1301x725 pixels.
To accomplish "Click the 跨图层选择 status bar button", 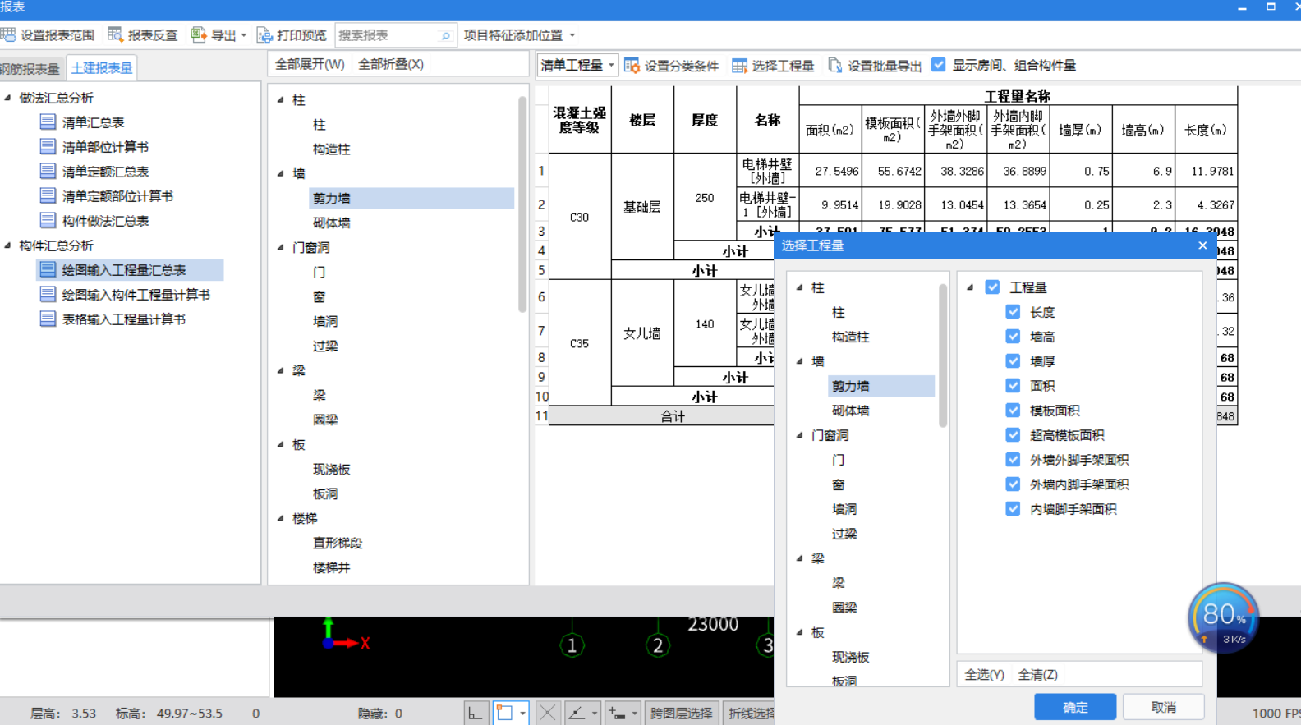I will 681,713.
